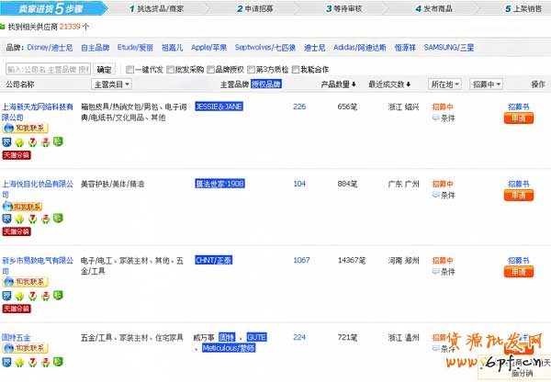The width and height of the screenshot is (551, 382).
Task: Expand the 所在地 location dropdown
Action: (x=445, y=84)
